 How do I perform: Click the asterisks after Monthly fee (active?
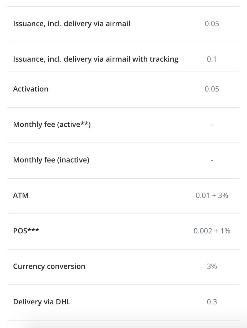84,123
